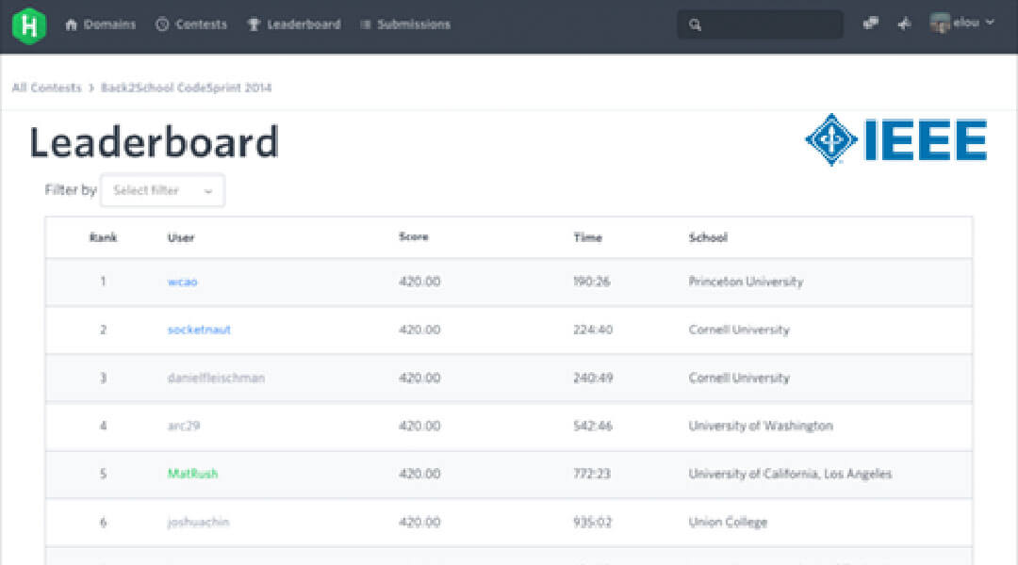Select time 542:46 cell

(x=593, y=426)
